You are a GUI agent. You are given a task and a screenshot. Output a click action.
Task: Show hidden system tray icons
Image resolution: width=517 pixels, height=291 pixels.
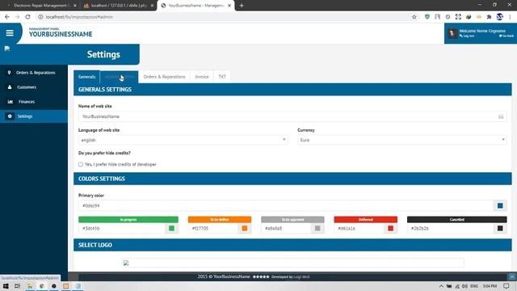pos(441,286)
